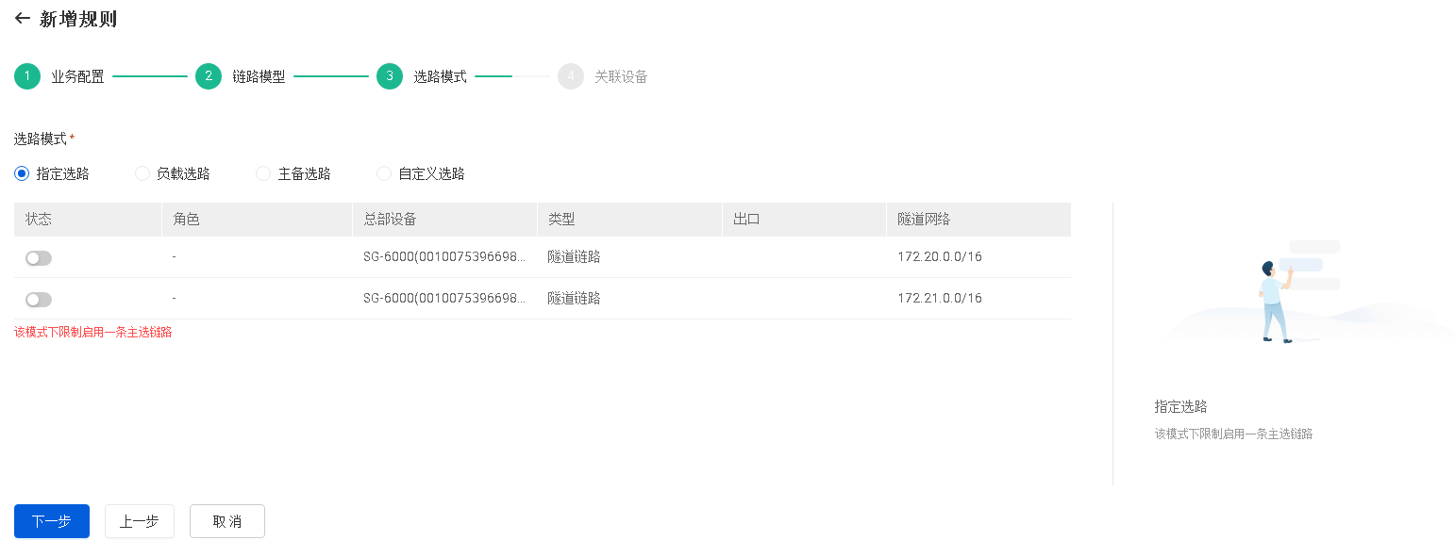The width and height of the screenshot is (1455, 557).
Task: Enable the toggle for 172.21.0.0/16 link
Action: tap(39, 300)
